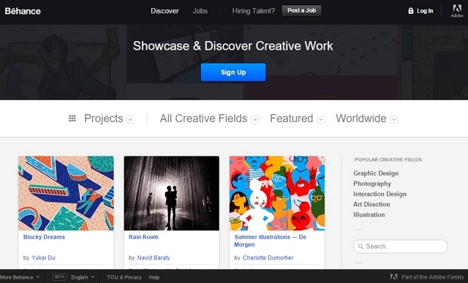This screenshot has width=468, height=283.
Task: Click the search magnifier icon
Action: pyautogui.click(x=361, y=246)
